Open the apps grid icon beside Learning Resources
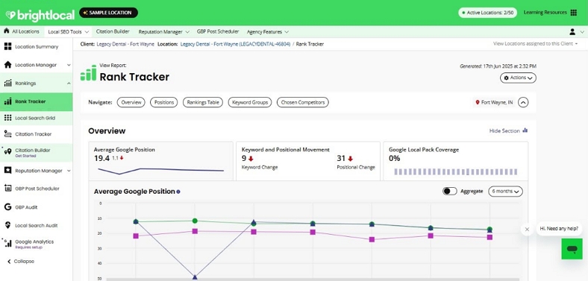The height and width of the screenshot is (281, 588). pyautogui.click(x=573, y=13)
